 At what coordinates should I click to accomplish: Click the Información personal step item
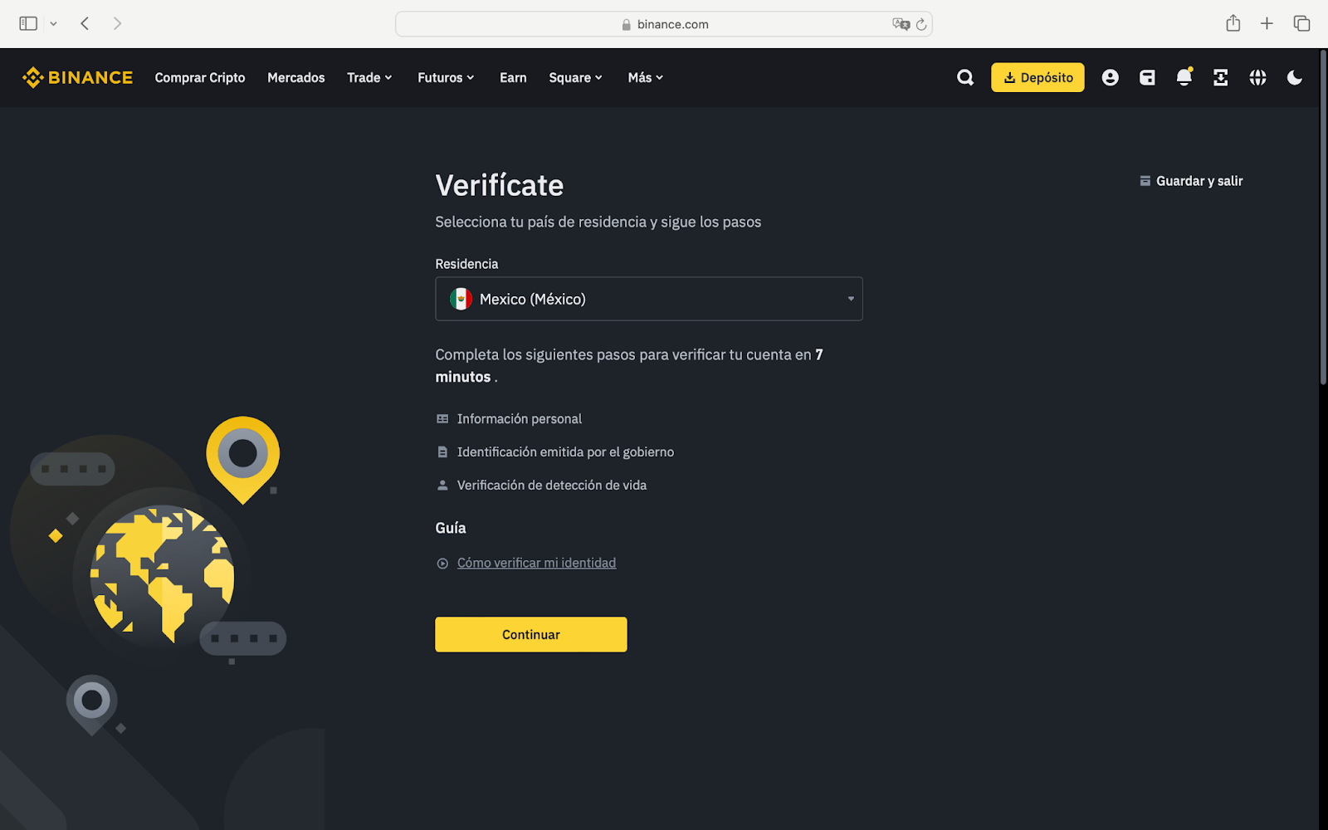(519, 418)
